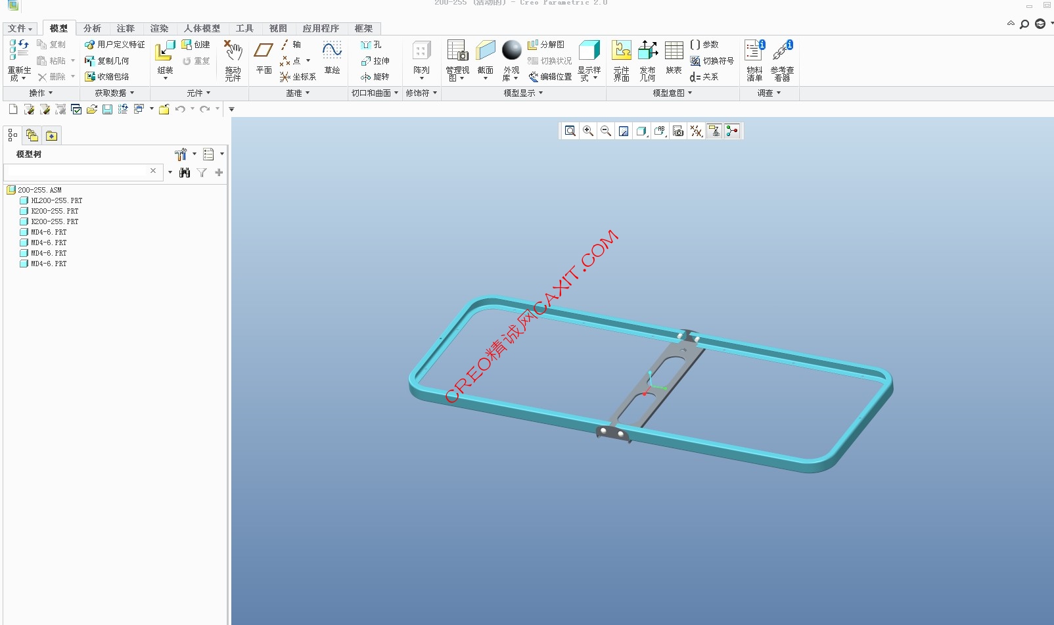This screenshot has width=1054, height=625.
Task: Click the 元件界面 component interface button
Action: coord(621,60)
